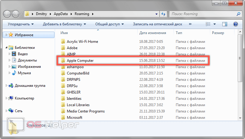Sort by Дата изменения column header
245x139 pixels.
(x=153, y=33)
